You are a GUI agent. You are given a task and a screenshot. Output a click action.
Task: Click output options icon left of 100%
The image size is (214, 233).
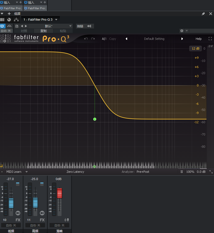pos(181,172)
